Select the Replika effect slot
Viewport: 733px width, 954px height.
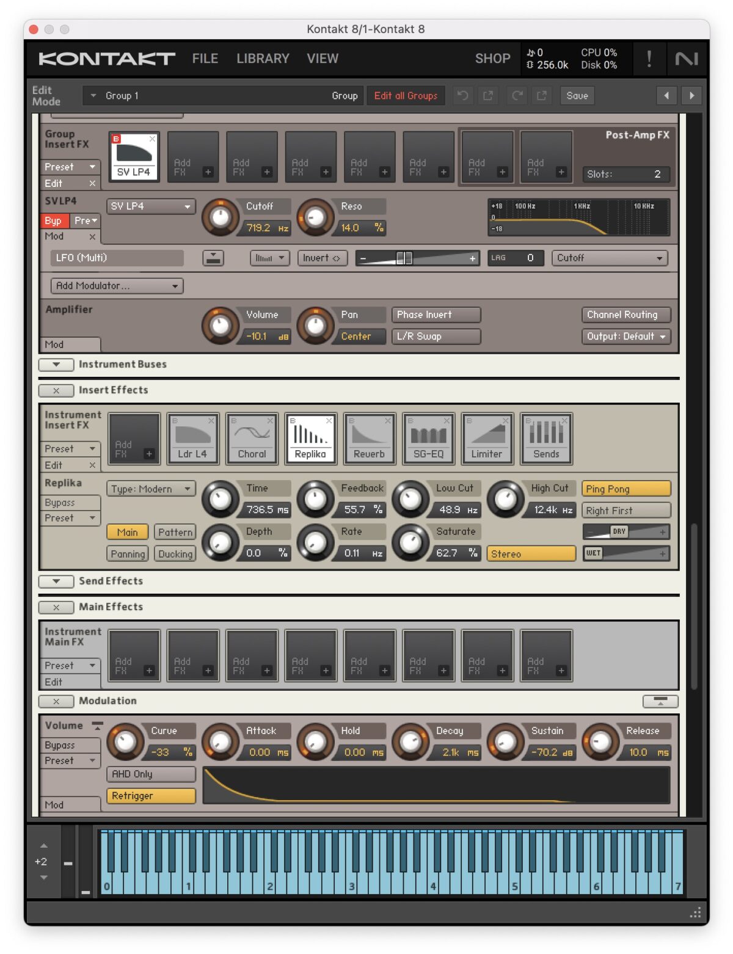(310, 439)
